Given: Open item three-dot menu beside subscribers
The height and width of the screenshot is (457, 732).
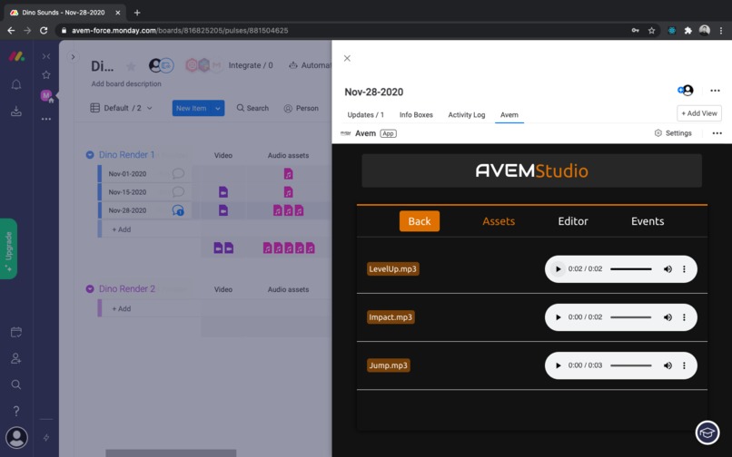Looking at the screenshot, I should [715, 91].
